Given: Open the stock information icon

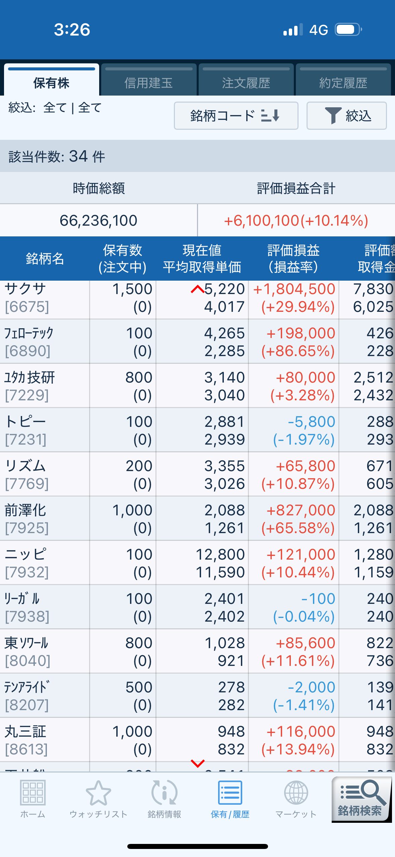Looking at the screenshot, I should (x=164, y=793).
